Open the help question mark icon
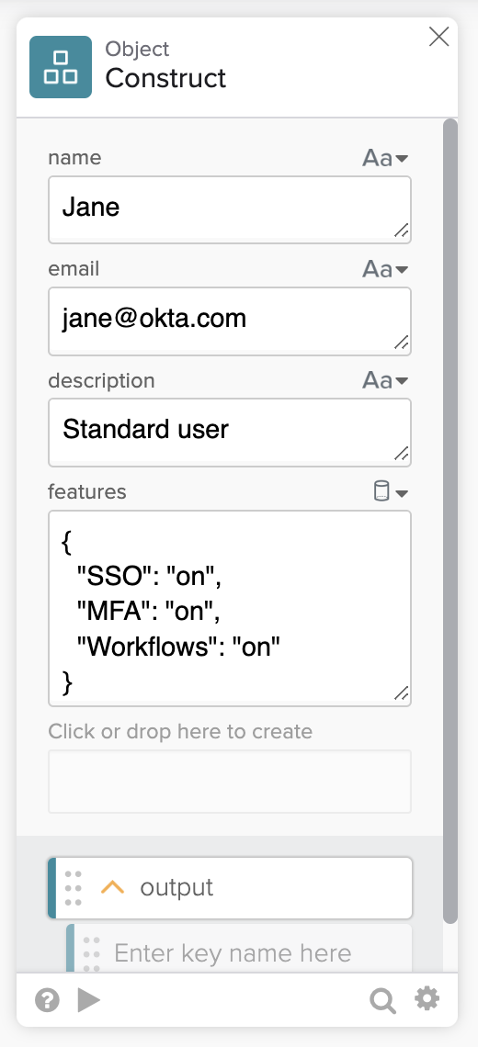478x1047 pixels. pyautogui.click(x=48, y=1000)
